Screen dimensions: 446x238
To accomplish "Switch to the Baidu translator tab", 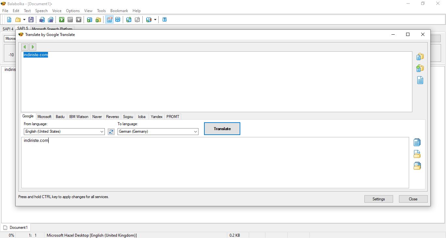I will pos(60,117).
